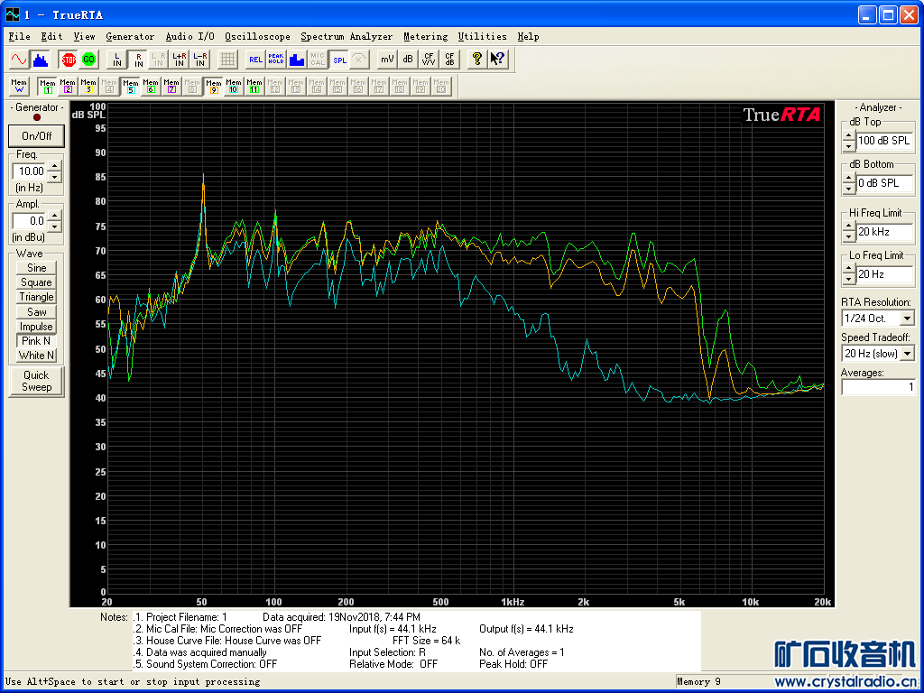
Task: Click the Mem W workbench icon
Action: click(19, 87)
